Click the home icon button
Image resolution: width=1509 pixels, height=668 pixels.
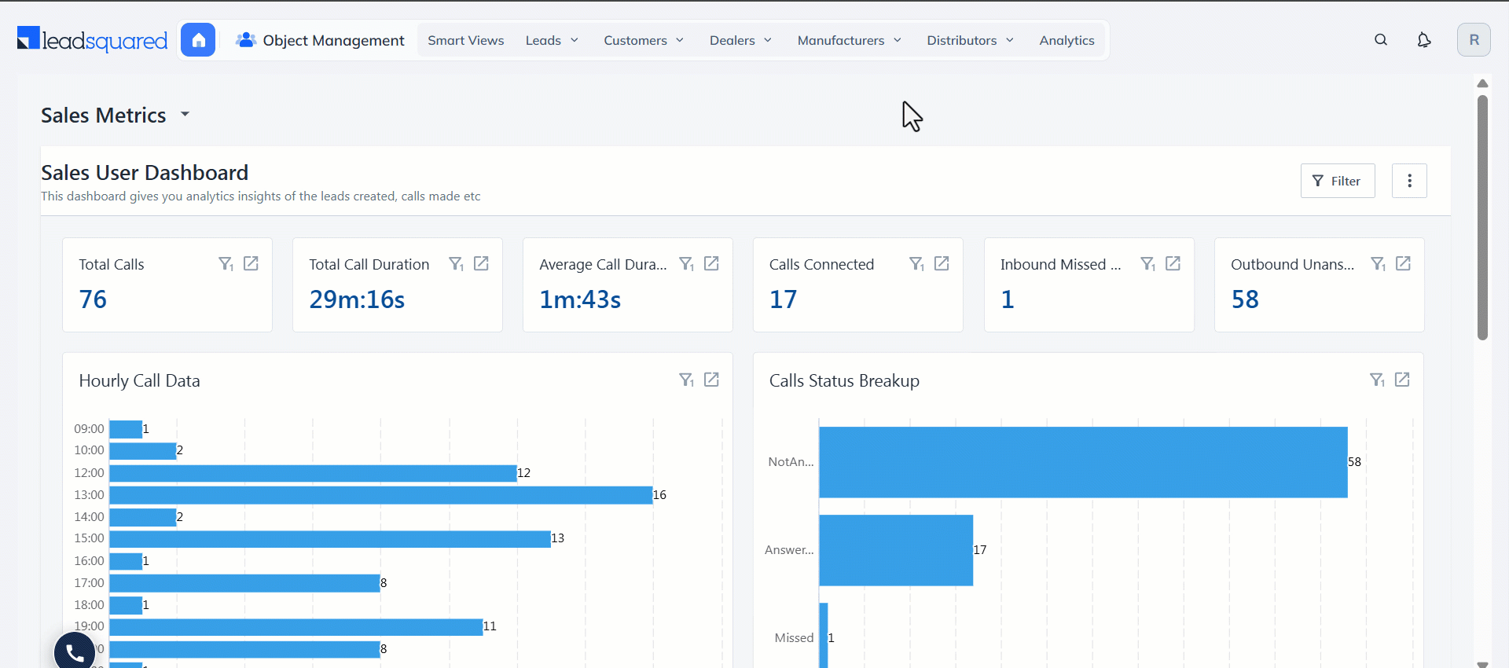[x=198, y=40]
